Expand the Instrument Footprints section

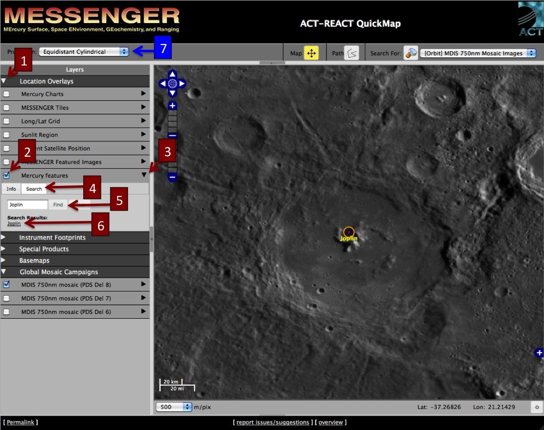click(x=52, y=237)
